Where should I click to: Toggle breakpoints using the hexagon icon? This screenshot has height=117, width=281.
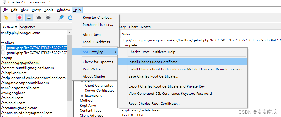coord(48,18)
